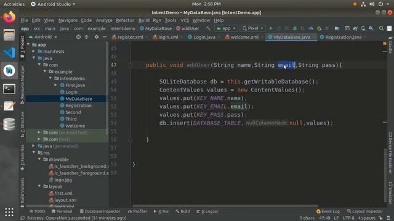Open text editor app in dock
The height and width of the screenshot is (221, 394).
[9, 106]
